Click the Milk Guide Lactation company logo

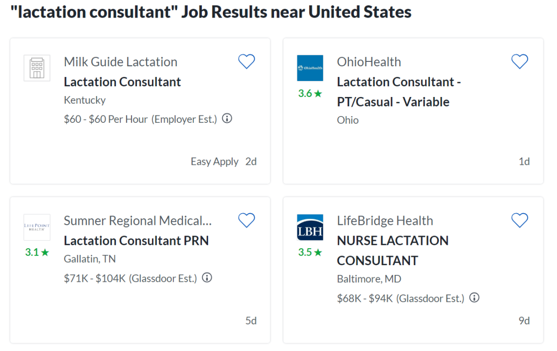coord(37,68)
